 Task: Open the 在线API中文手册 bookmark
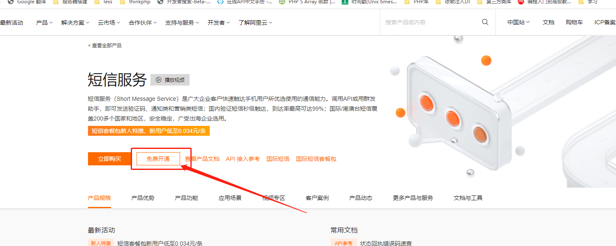click(x=244, y=2)
